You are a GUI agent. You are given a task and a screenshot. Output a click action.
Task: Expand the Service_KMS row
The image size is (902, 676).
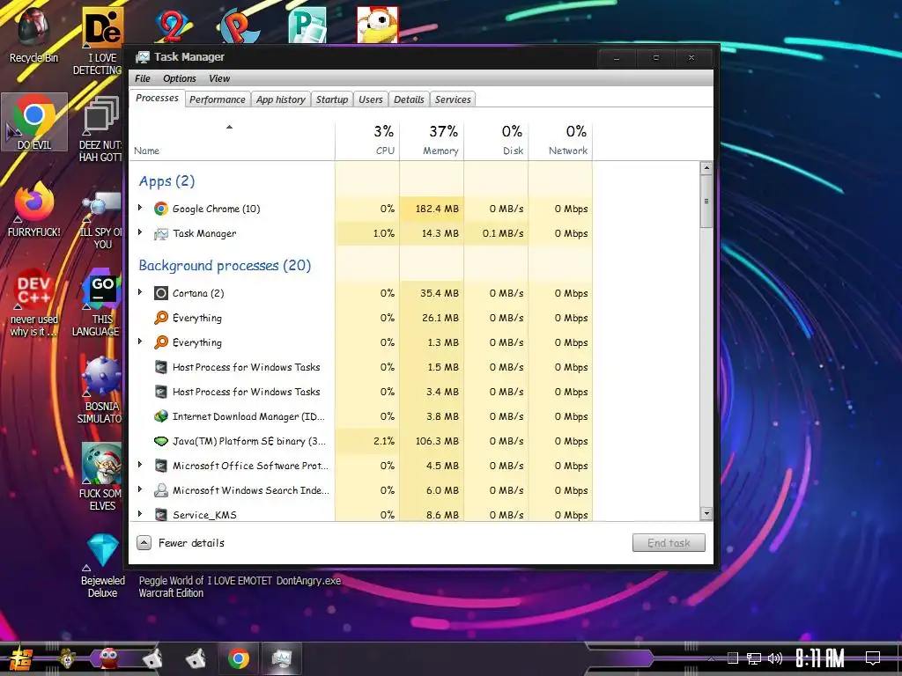point(140,513)
